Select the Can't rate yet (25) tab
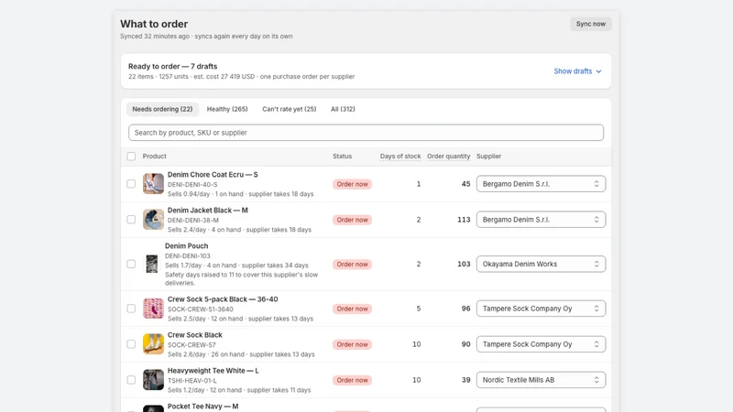This screenshot has width=733, height=412. [289, 109]
